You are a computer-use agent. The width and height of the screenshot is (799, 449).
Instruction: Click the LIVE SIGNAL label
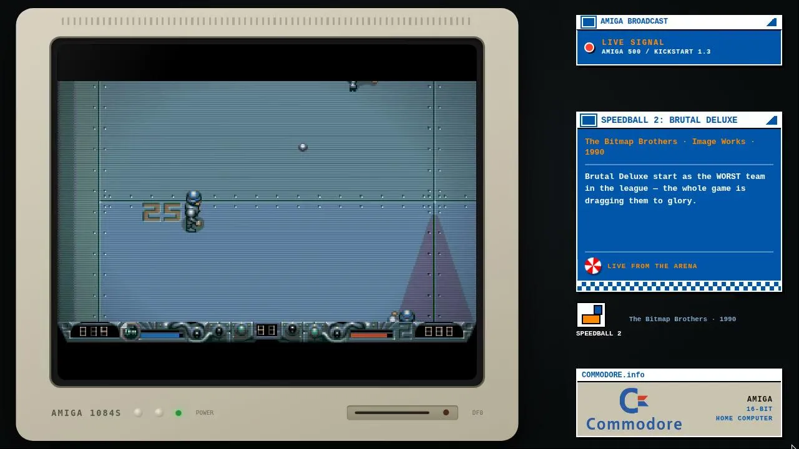633,43
